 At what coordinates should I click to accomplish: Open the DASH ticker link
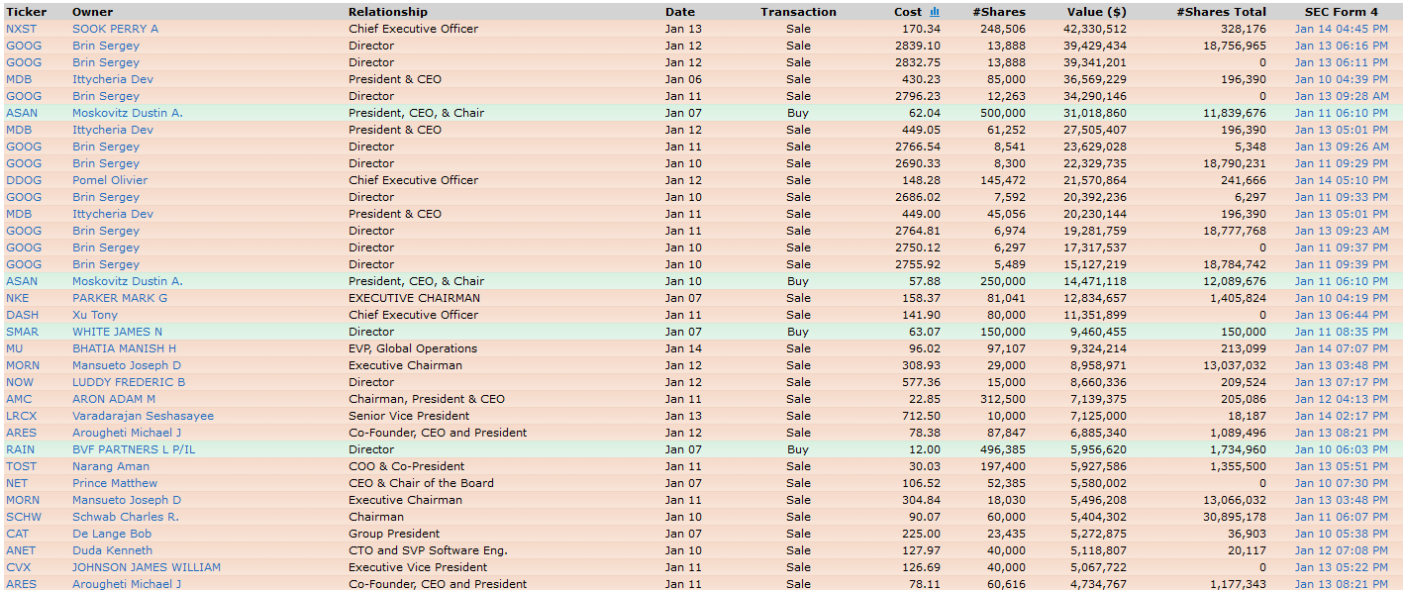click(x=23, y=315)
